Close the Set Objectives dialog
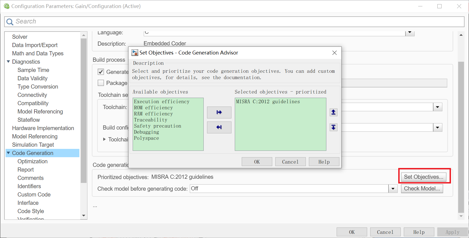This screenshot has width=469, height=238. coord(334,53)
